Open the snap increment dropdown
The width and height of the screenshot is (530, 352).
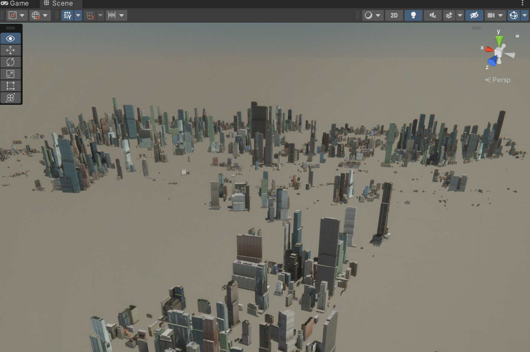pyautogui.click(x=122, y=15)
